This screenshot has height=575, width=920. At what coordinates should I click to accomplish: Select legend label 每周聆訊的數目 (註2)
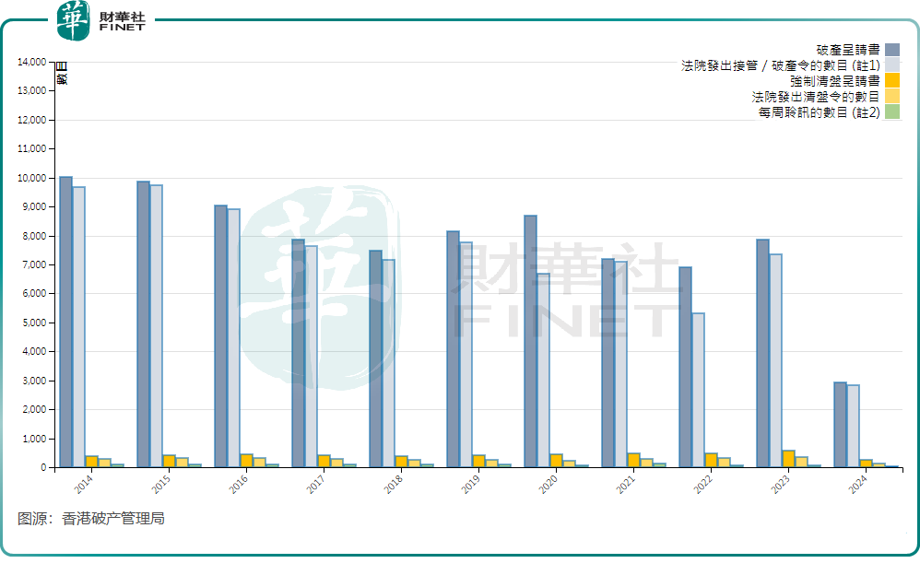pyautogui.click(x=819, y=111)
